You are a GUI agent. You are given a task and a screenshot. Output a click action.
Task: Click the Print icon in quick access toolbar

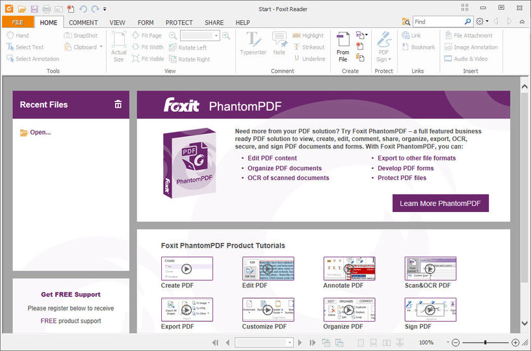pyautogui.click(x=46, y=9)
